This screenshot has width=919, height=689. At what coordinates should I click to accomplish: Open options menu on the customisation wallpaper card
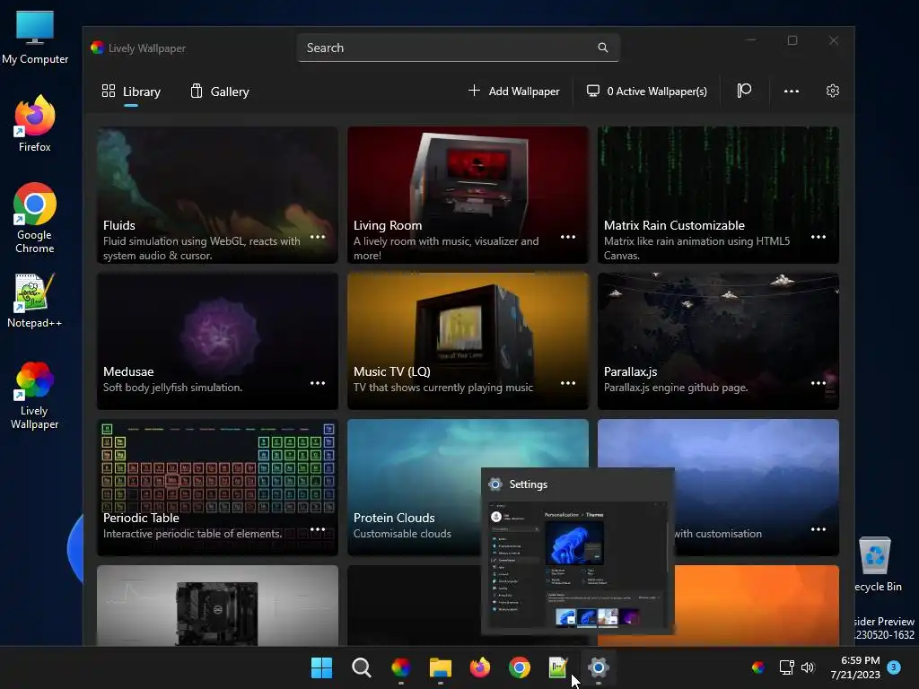pyautogui.click(x=818, y=529)
